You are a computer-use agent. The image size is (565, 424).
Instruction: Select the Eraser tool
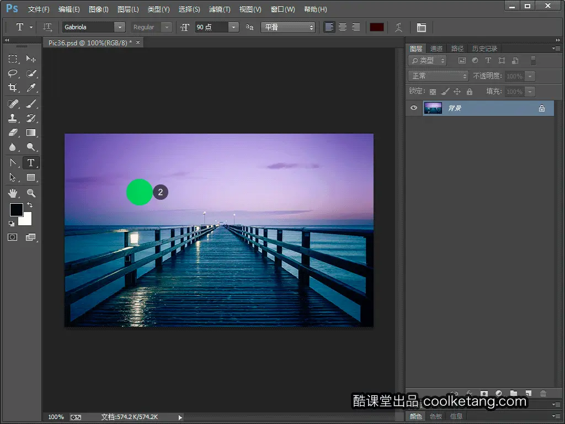point(13,132)
